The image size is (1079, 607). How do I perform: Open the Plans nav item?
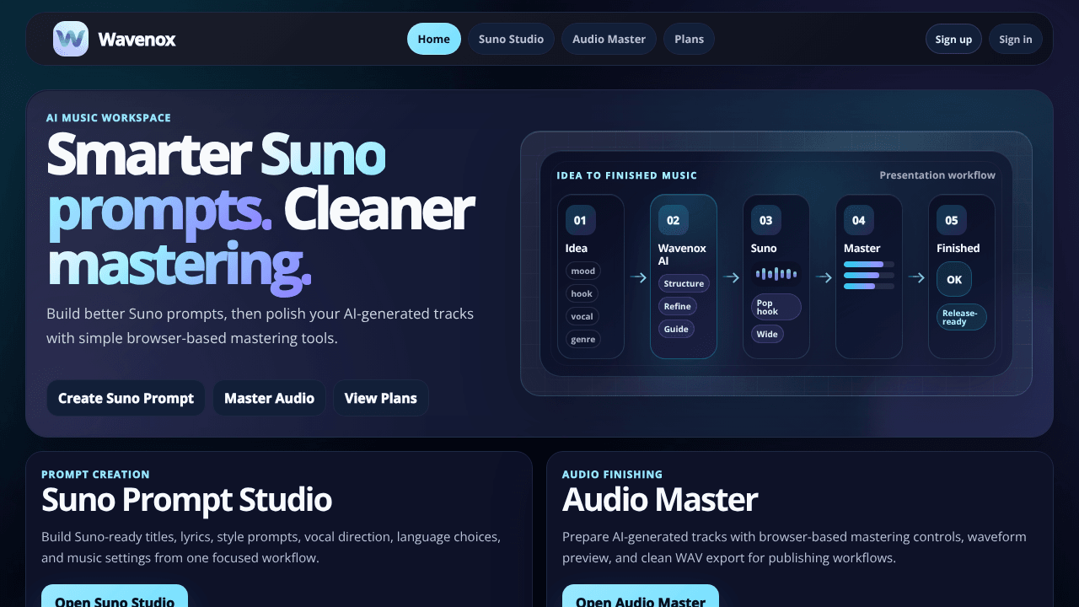(x=689, y=39)
